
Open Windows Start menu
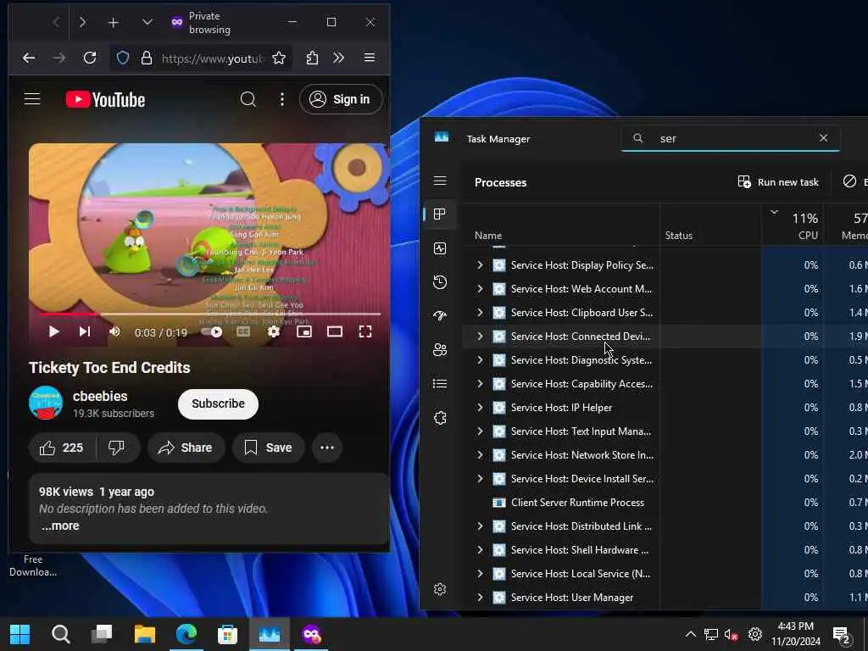(20, 634)
